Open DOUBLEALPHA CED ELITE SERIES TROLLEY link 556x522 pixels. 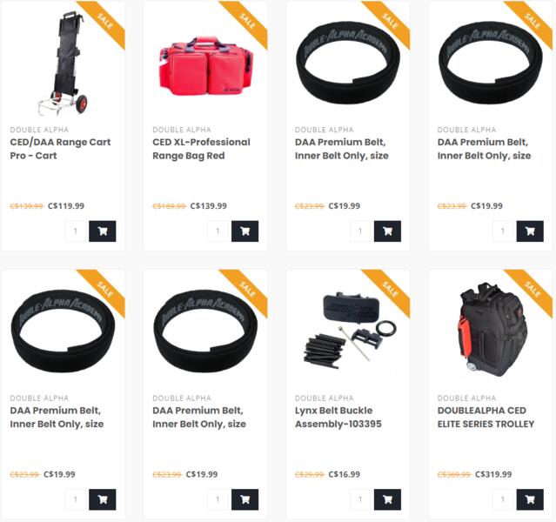pos(486,417)
